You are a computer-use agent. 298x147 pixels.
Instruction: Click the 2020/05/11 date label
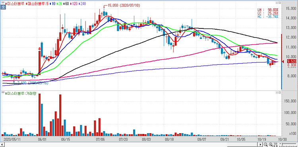click(x=12, y=139)
